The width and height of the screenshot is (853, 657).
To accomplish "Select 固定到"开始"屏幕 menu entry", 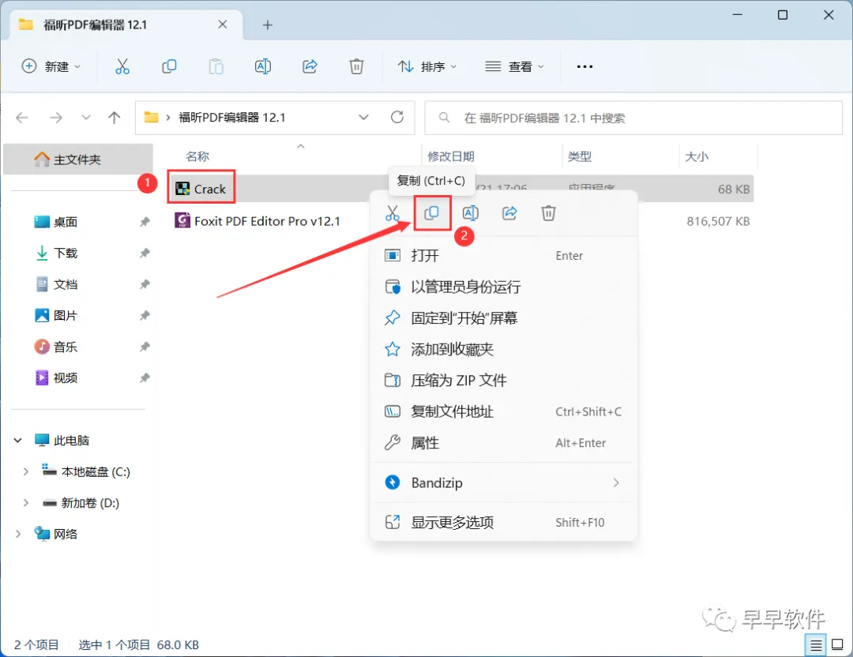I will click(503, 317).
